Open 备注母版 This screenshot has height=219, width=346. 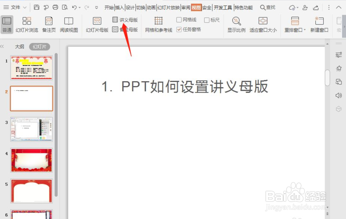click(x=125, y=30)
